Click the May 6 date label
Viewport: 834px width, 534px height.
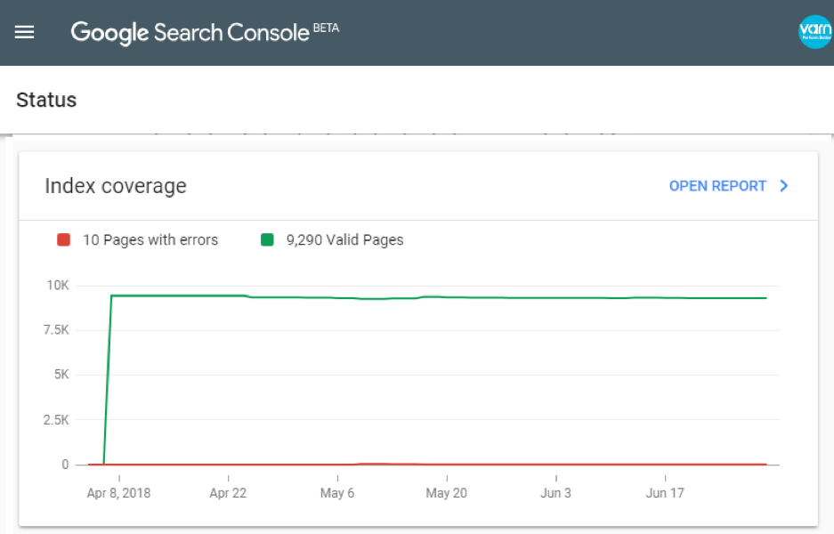[337, 493]
